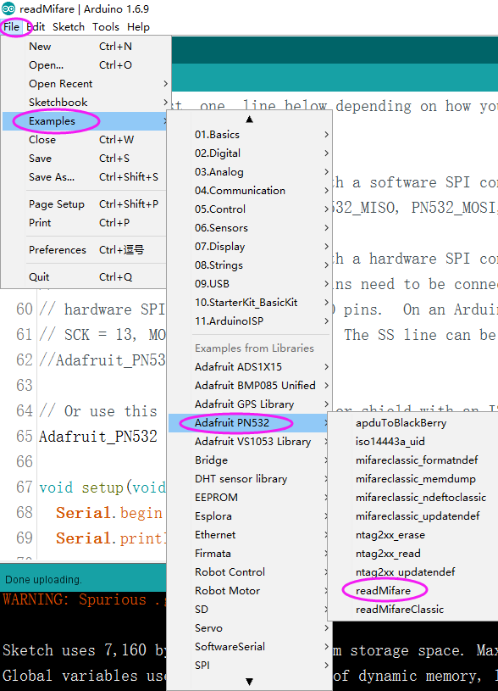The width and height of the screenshot is (498, 691).
Task: Expand the Open Recent submenu
Action: [x=84, y=84]
